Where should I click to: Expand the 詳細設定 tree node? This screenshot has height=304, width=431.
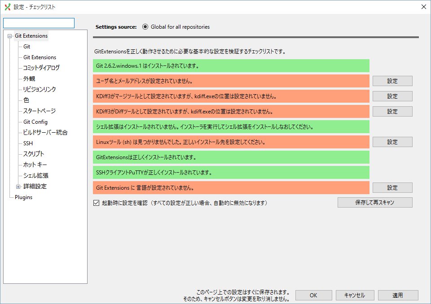pyautogui.click(x=18, y=187)
